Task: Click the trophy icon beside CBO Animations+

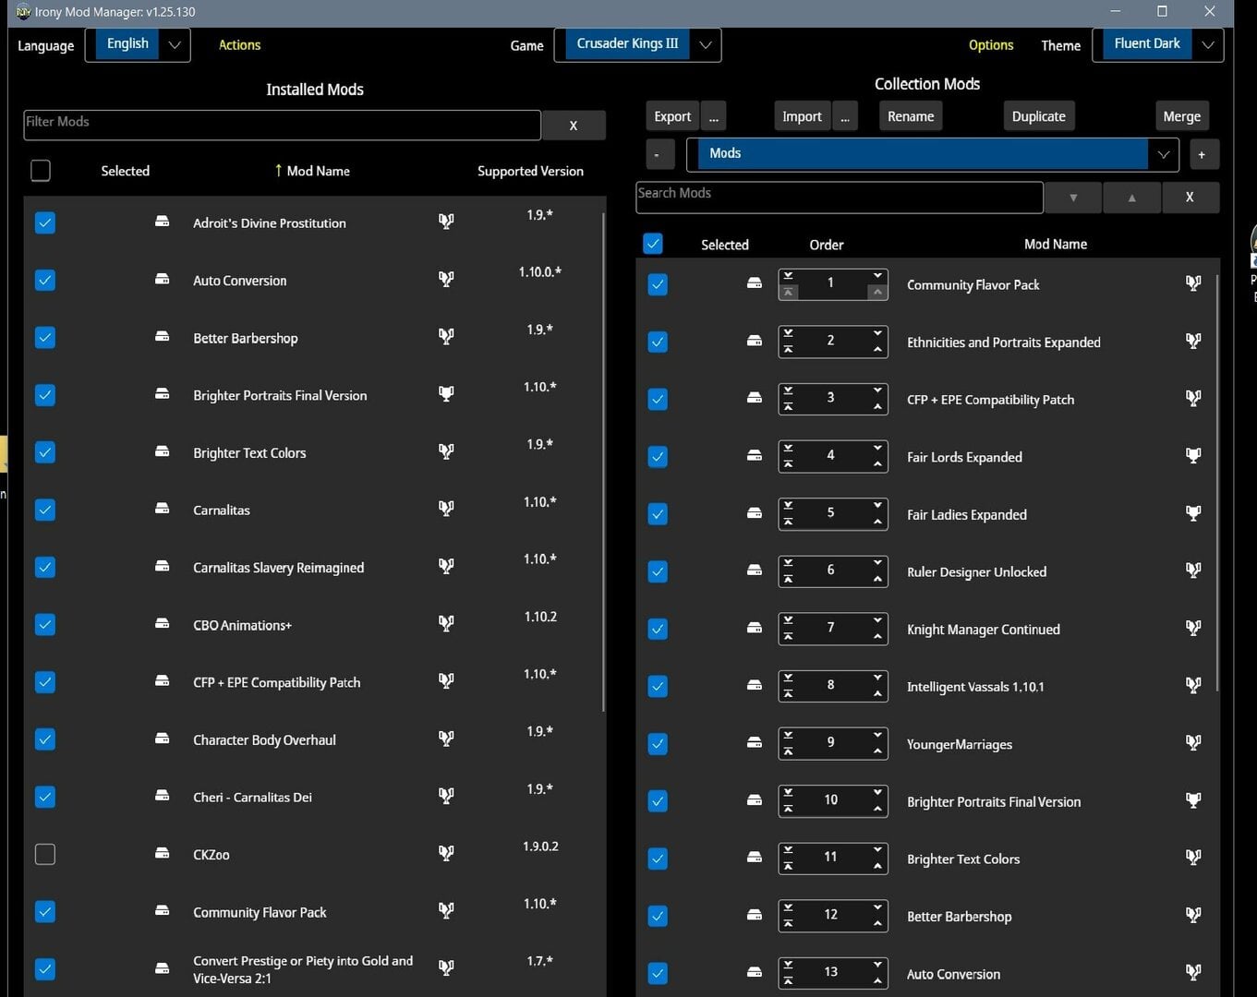Action: coord(446,624)
